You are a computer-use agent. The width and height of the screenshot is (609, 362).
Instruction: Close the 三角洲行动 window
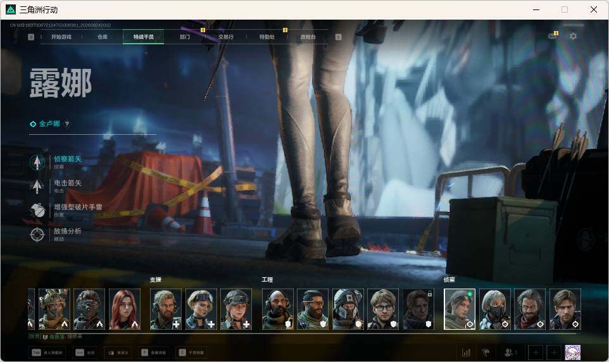[593, 9]
